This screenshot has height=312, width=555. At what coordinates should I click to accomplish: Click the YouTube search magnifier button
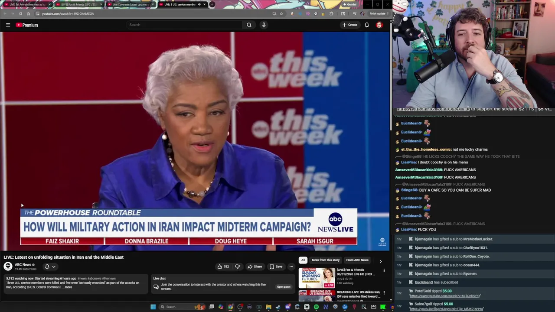coord(249,25)
